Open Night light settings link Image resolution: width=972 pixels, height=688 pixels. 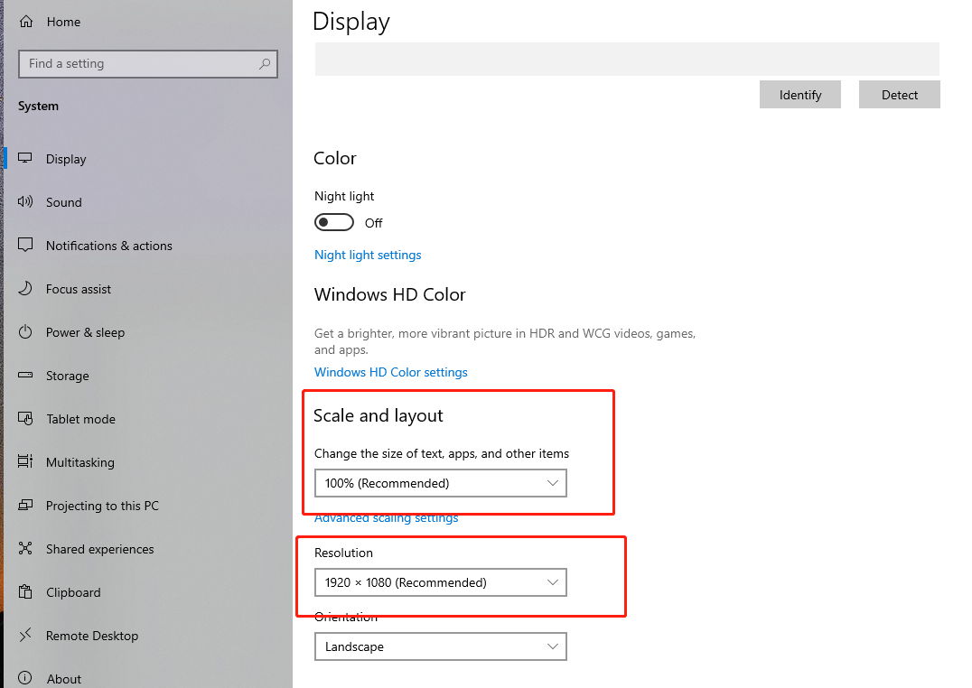368,255
